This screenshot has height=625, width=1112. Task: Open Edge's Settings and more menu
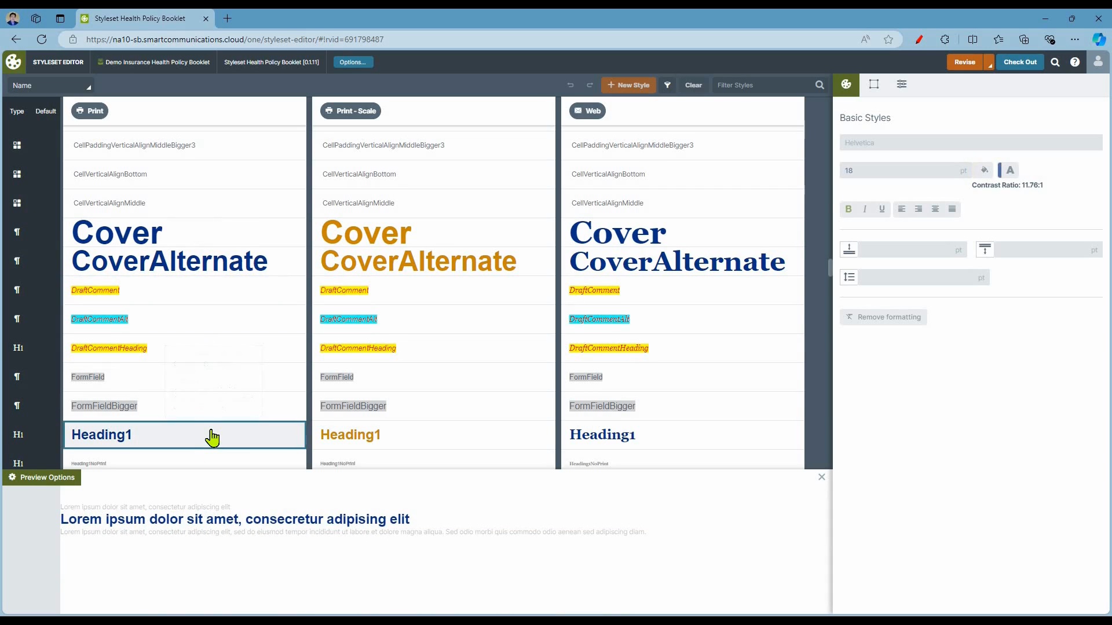tap(1076, 39)
